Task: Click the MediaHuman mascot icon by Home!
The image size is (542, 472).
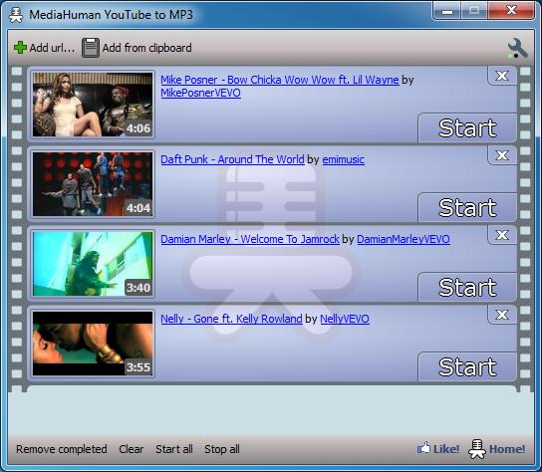Action: (x=477, y=448)
